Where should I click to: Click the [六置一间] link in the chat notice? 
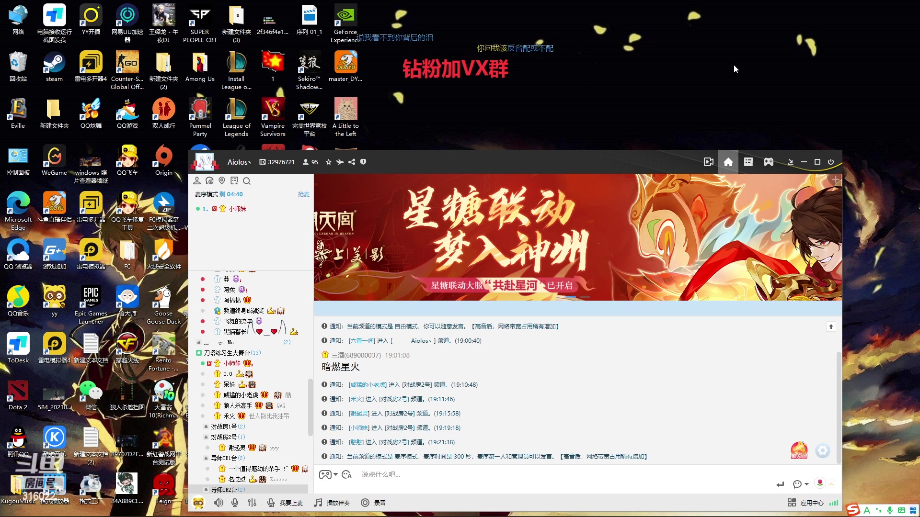click(362, 341)
